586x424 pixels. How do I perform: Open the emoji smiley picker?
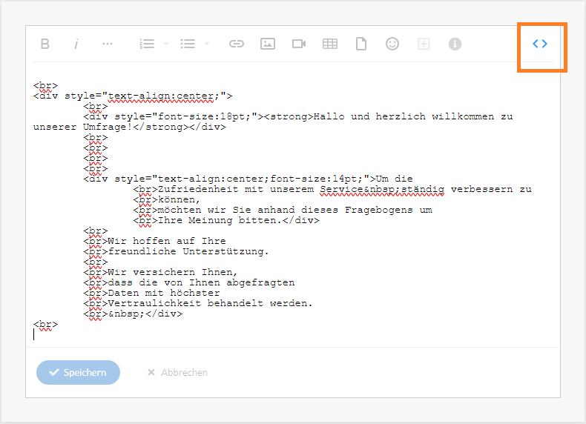tap(392, 44)
